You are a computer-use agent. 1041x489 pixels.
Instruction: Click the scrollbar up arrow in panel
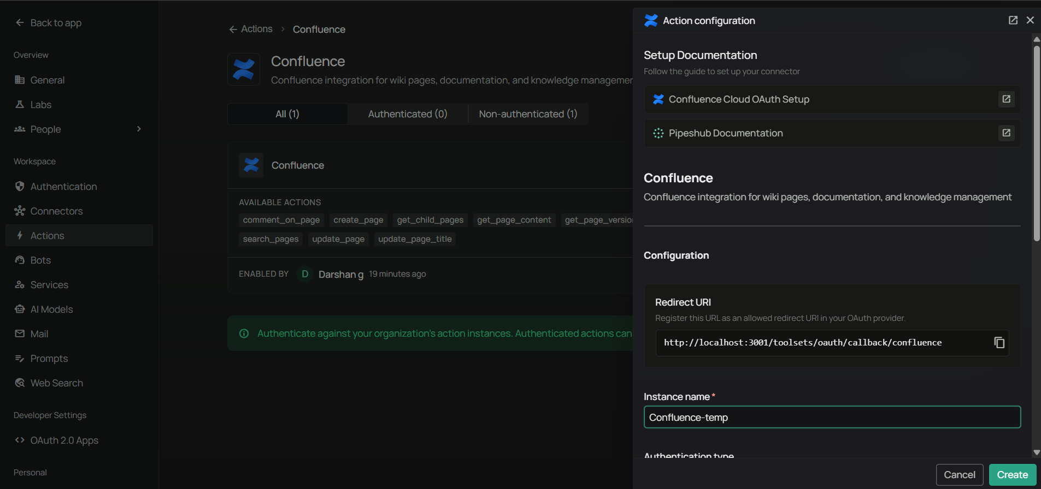tap(1037, 39)
